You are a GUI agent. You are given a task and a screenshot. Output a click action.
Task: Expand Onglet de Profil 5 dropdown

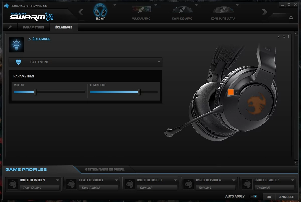pyautogui.click(x=292, y=180)
